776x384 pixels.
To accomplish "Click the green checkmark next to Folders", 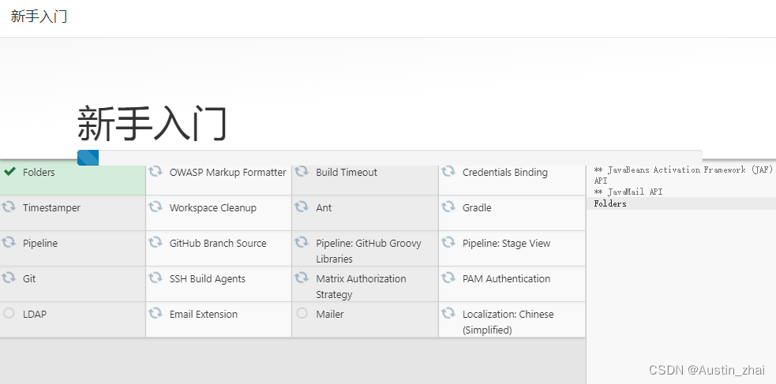I will point(9,171).
